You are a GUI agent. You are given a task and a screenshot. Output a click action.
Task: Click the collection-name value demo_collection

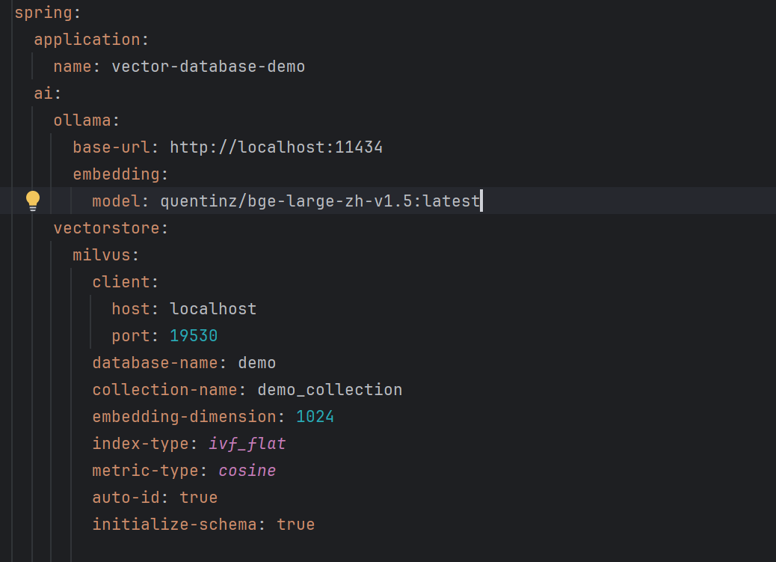pos(330,390)
